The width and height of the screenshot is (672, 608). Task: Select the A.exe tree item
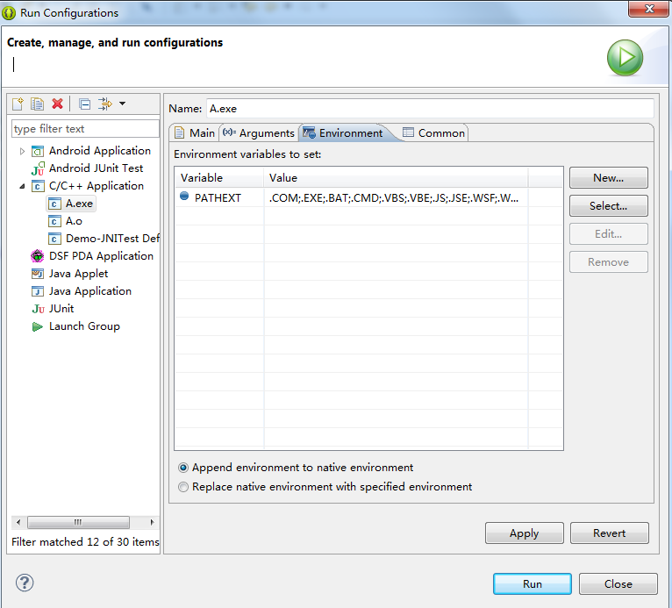pos(71,204)
